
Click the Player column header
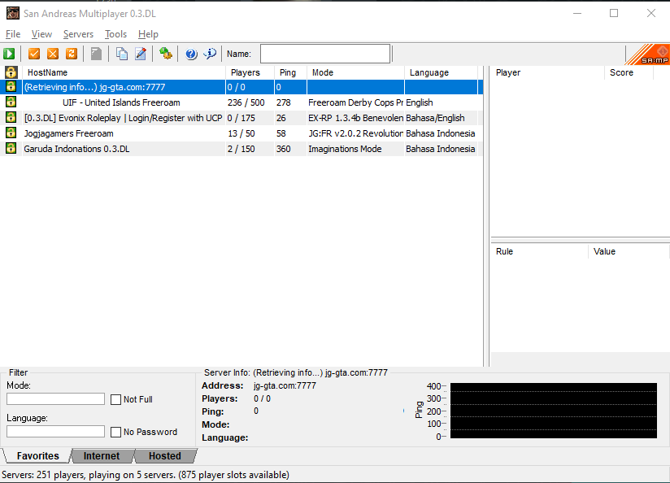[x=547, y=72]
